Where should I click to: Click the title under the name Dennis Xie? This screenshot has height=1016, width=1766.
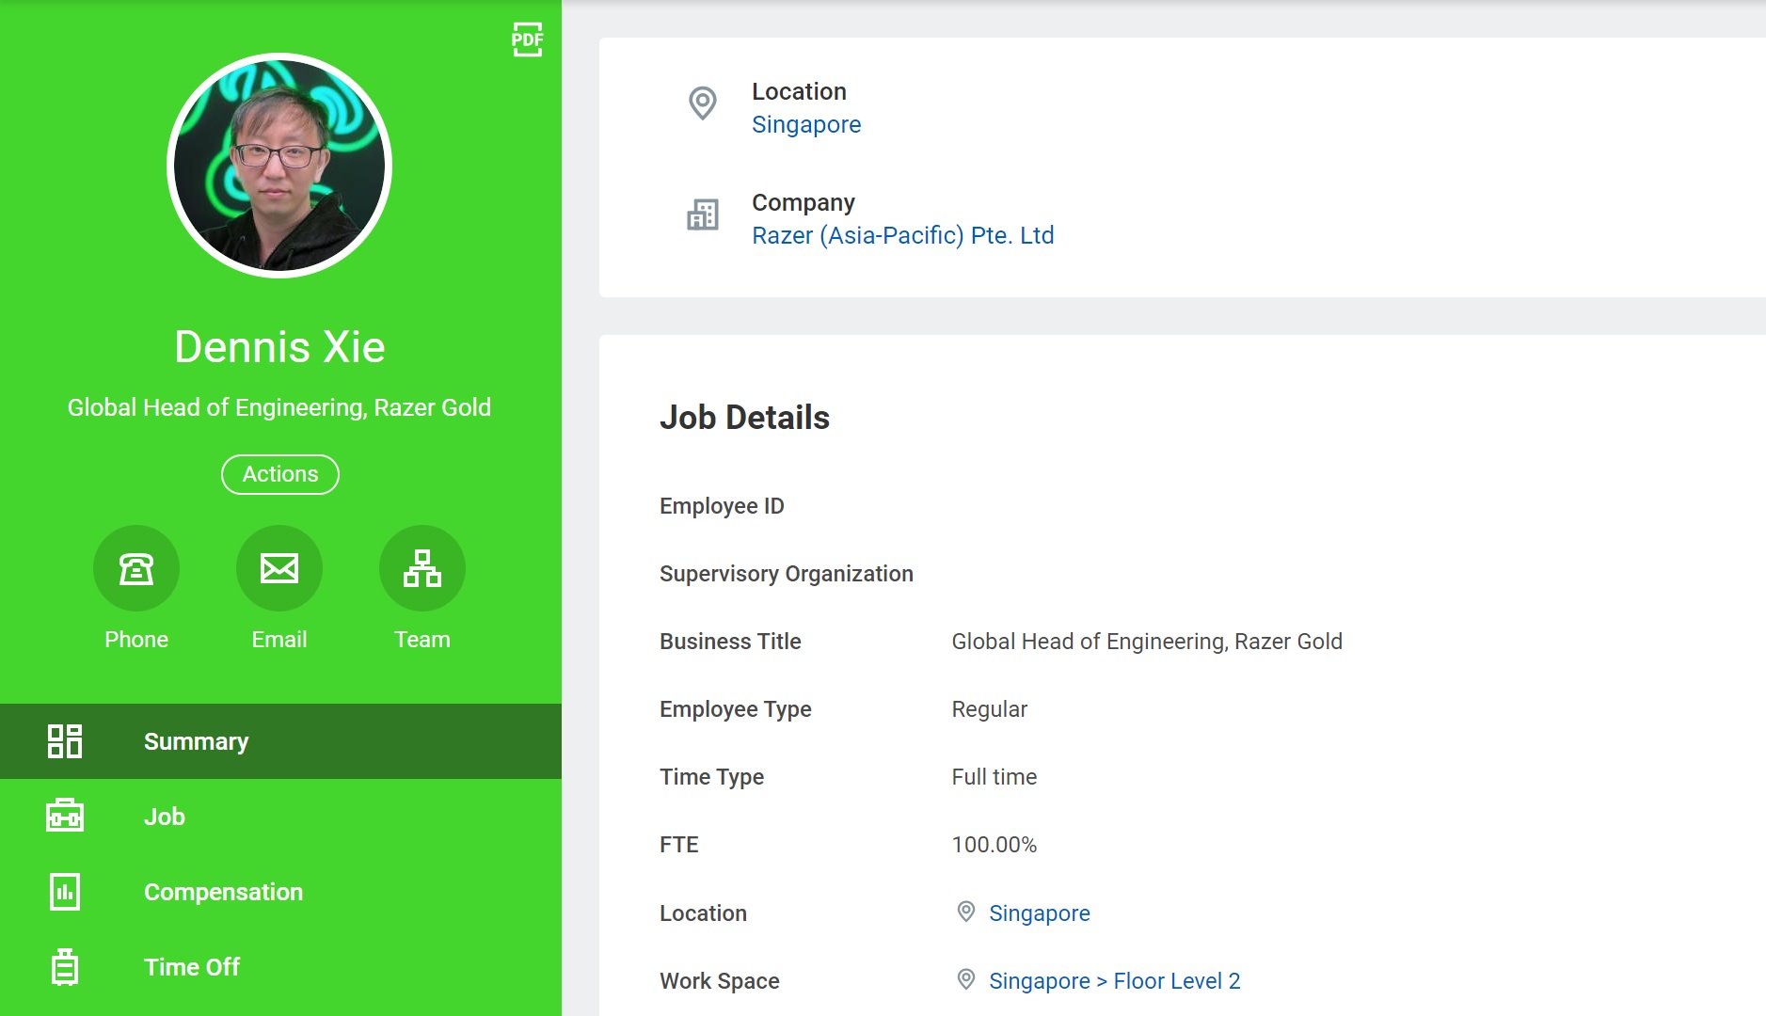point(279,407)
